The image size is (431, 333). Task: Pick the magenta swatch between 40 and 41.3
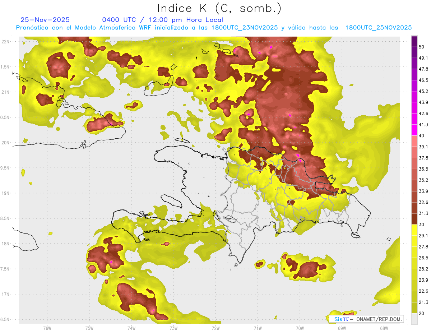pyautogui.click(x=414, y=130)
